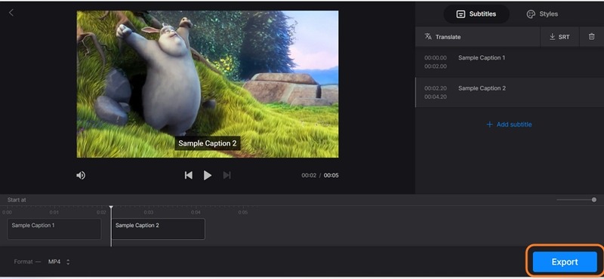
Task: Click the timeline playhead marker
Action: coord(111,208)
